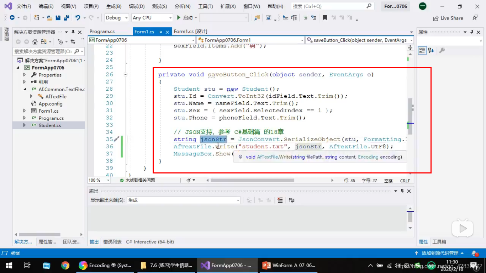Open the 100 % zoom level dropdown
Image resolution: width=486 pixels, height=273 pixels.
click(100, 180)
